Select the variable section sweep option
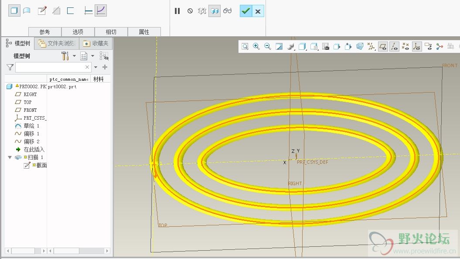This screenshot has width=460, height=259. pos(101,11)
